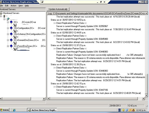Open the Help menu
Viewport: 149px width, 113px height.
pos(27,6)
